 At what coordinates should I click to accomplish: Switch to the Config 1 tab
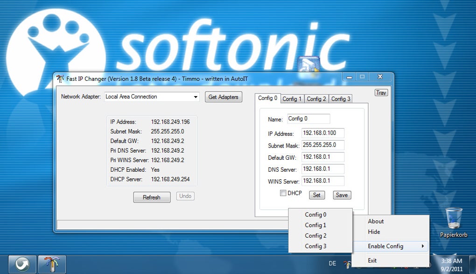(292, 99)
